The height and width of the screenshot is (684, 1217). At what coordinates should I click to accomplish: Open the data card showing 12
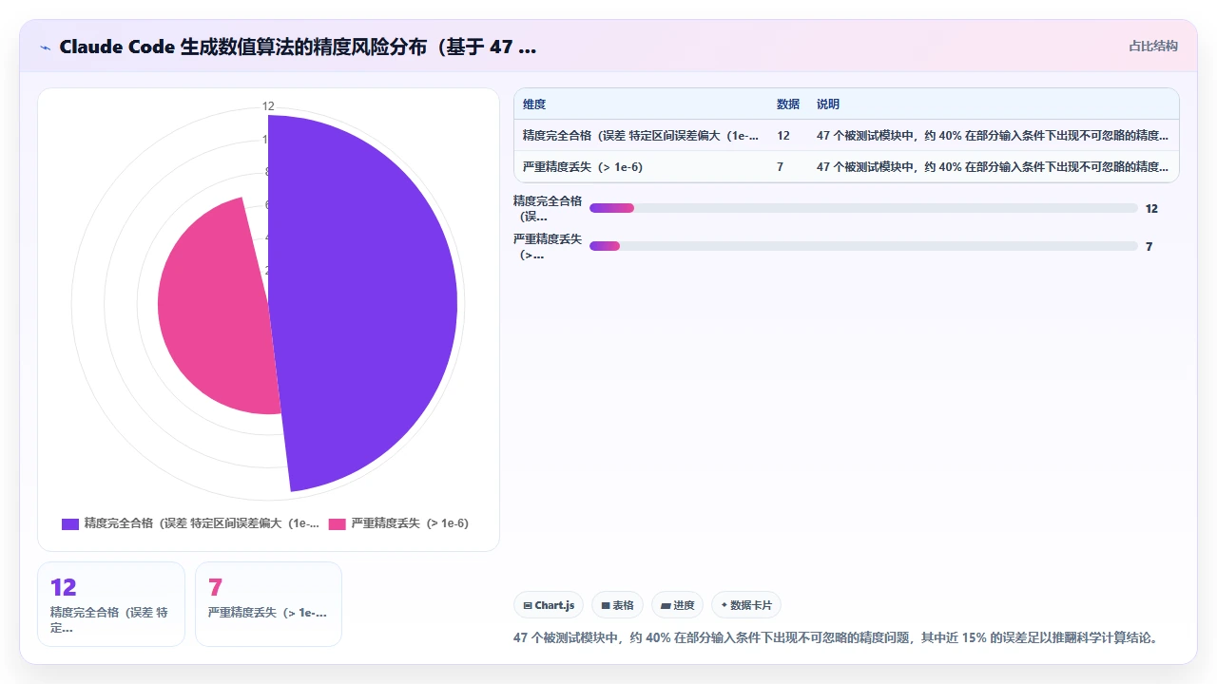[x=111, y=604]
